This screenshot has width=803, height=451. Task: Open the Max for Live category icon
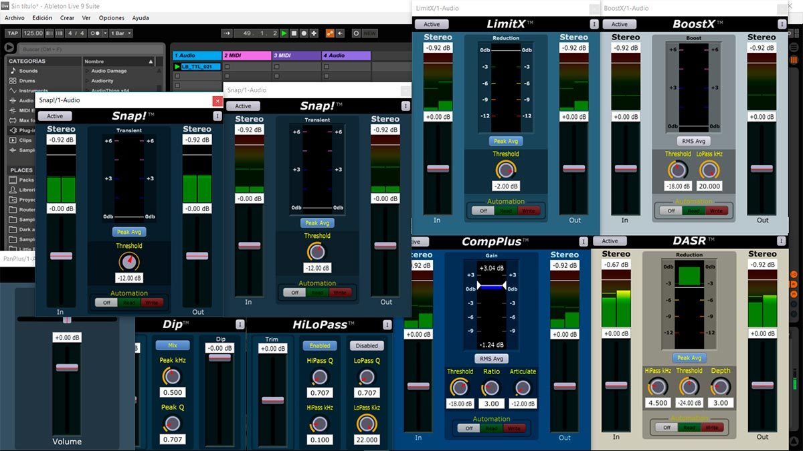pyautogui.click(x=12, y=120)
